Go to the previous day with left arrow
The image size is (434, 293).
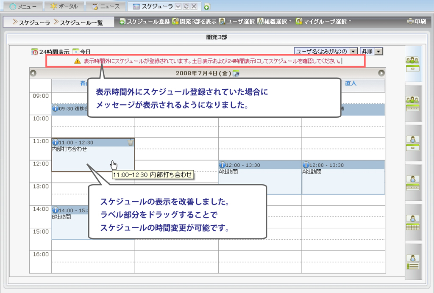coord(33,73)
